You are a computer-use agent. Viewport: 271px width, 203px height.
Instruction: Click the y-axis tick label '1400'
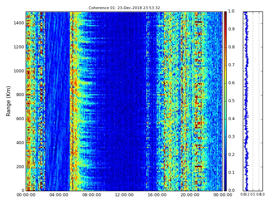click(x=19, y=23)
